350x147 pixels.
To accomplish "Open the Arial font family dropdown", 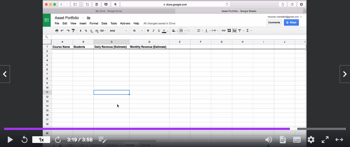I will click(x=118, y=31).
